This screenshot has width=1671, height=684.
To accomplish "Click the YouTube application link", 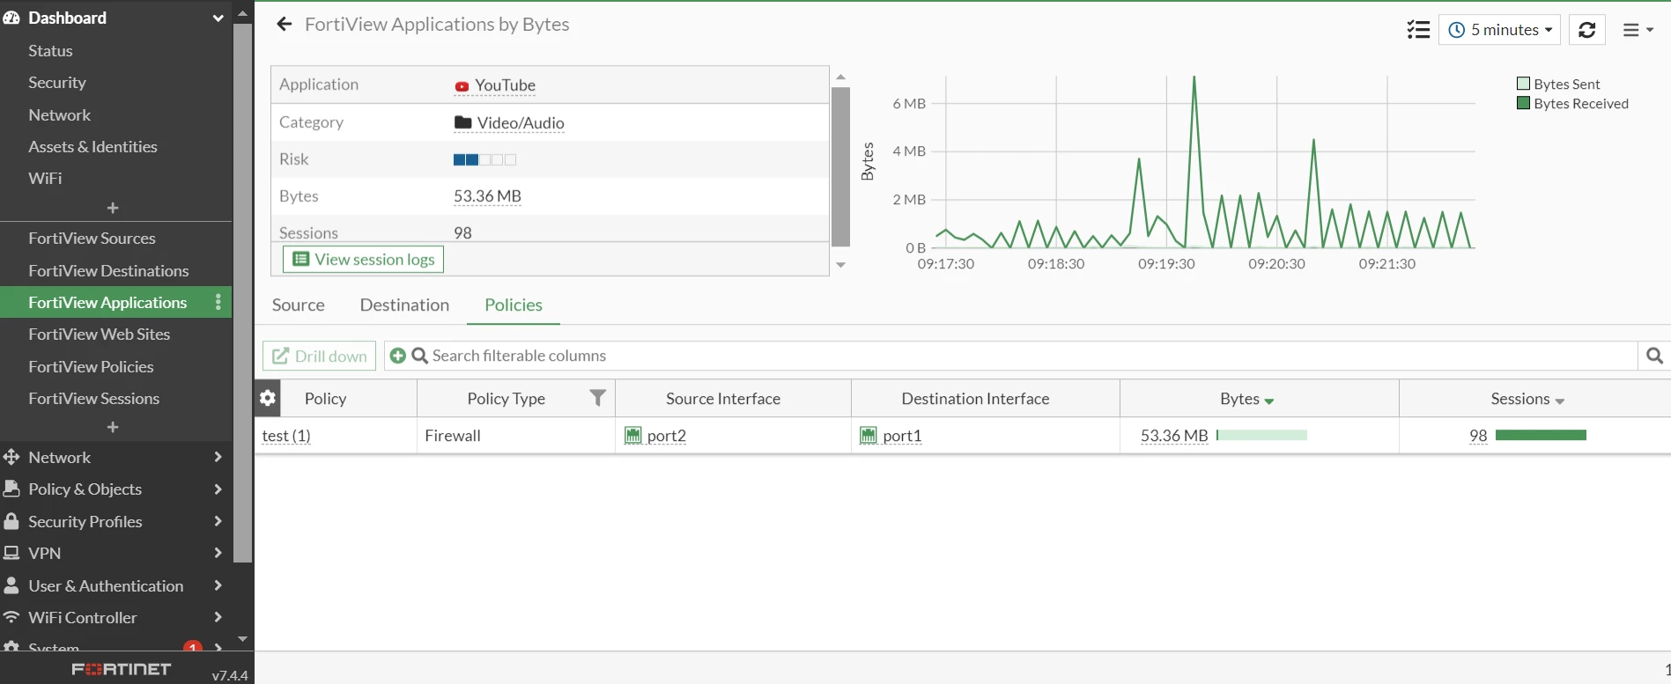I will pos(505,85).
